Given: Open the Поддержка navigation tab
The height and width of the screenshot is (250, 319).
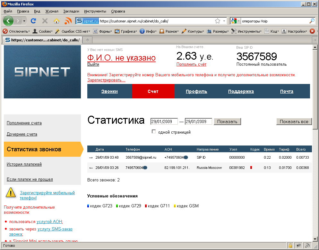Looking at the screenshot, I should click(241, 91).
